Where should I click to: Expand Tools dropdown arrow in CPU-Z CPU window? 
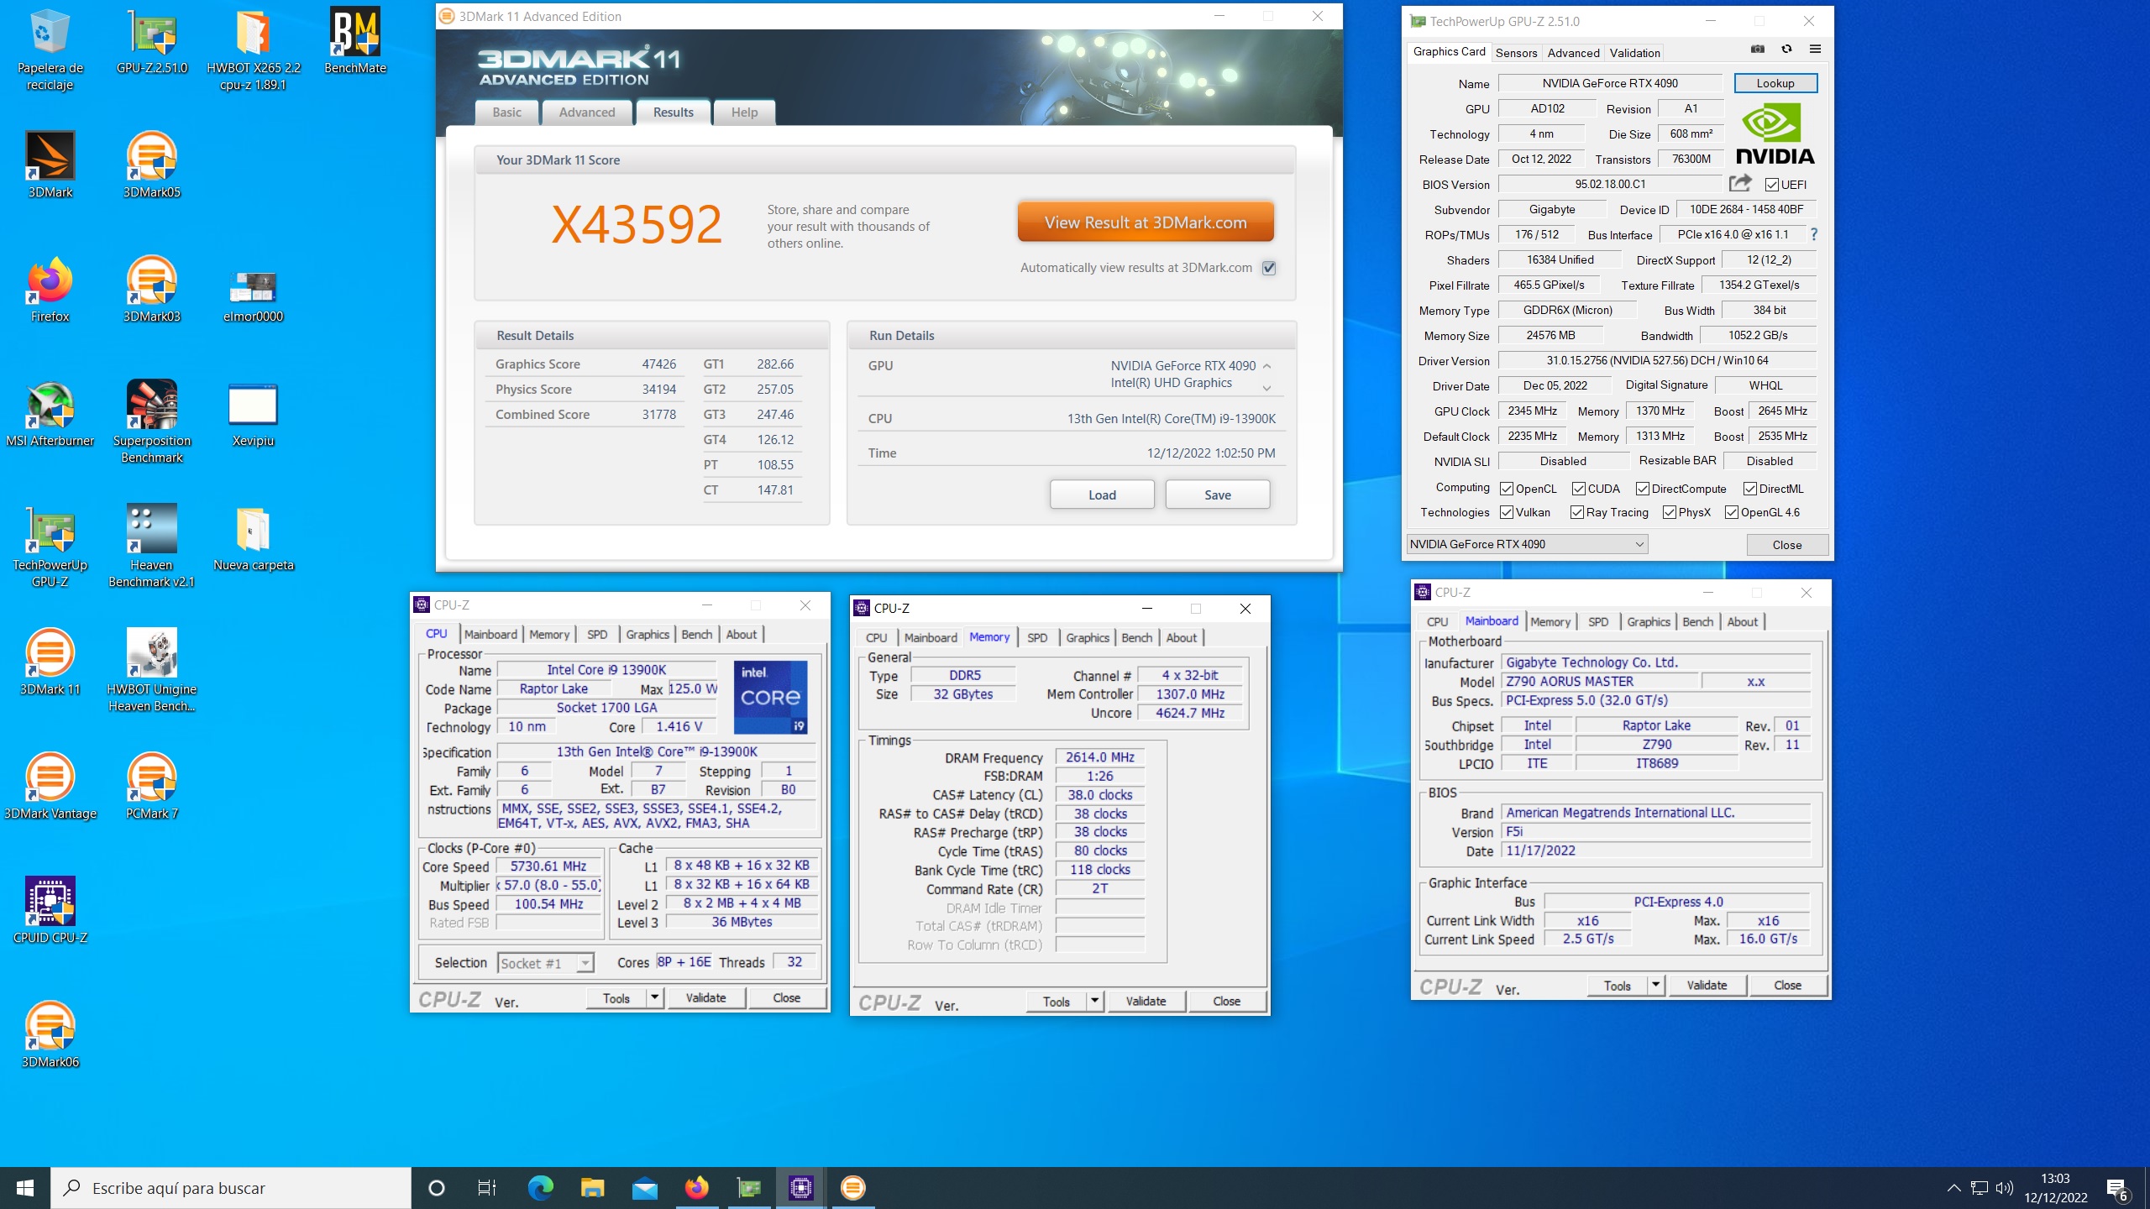click(655, 997)
